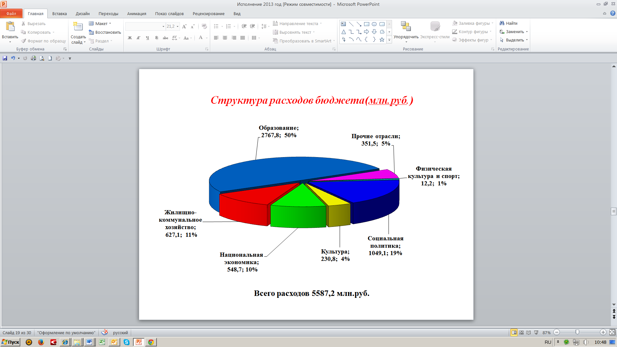617x347 pixels.
Task: Click the Word icon in taskbar
Action: coord(89,342)
